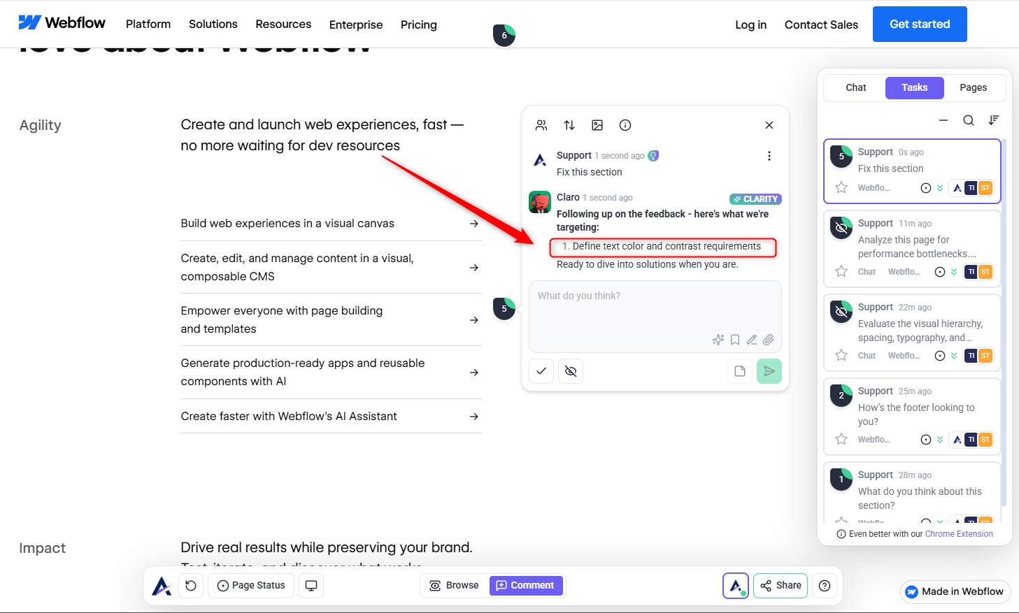
Task: Open the Chrome Extension link
Action: pos(959,534)
